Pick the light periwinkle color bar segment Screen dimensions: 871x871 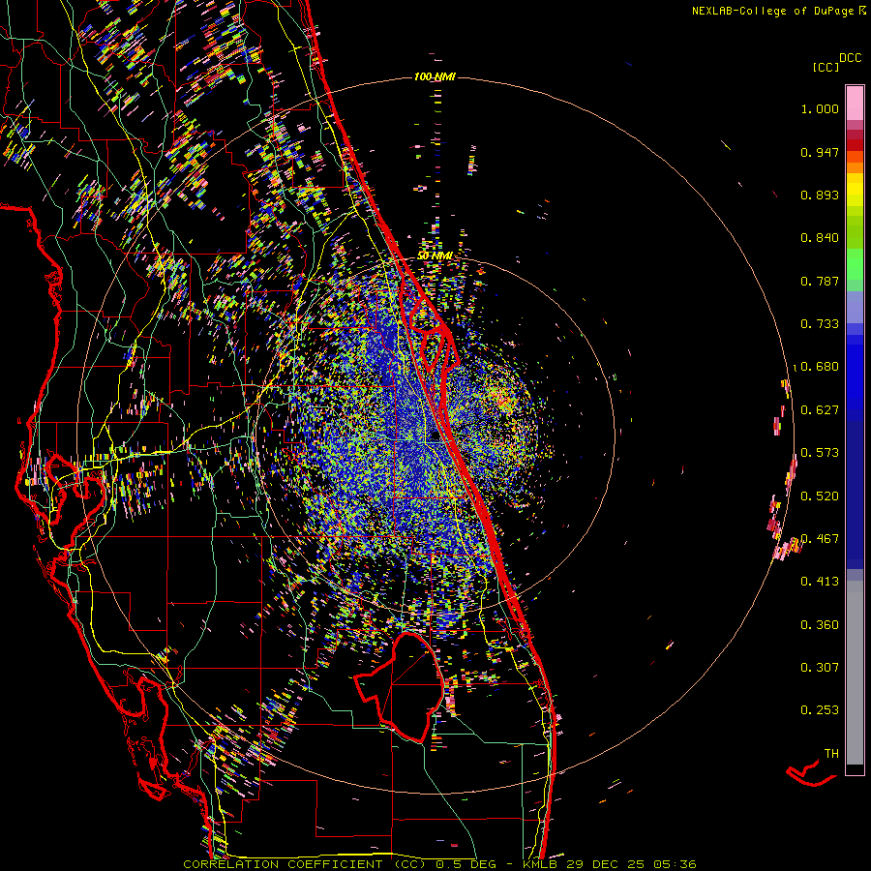pos(855,308)
